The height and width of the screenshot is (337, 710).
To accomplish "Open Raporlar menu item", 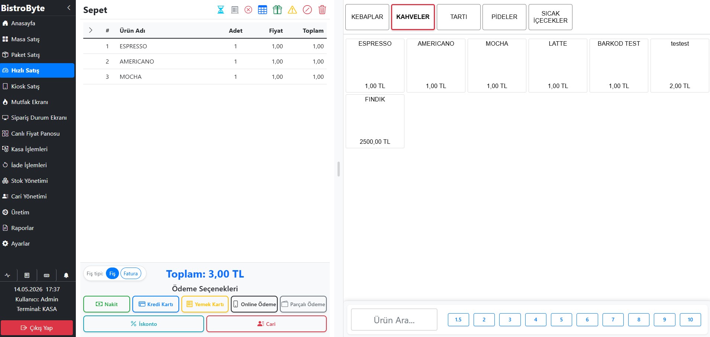I will 37,228.
